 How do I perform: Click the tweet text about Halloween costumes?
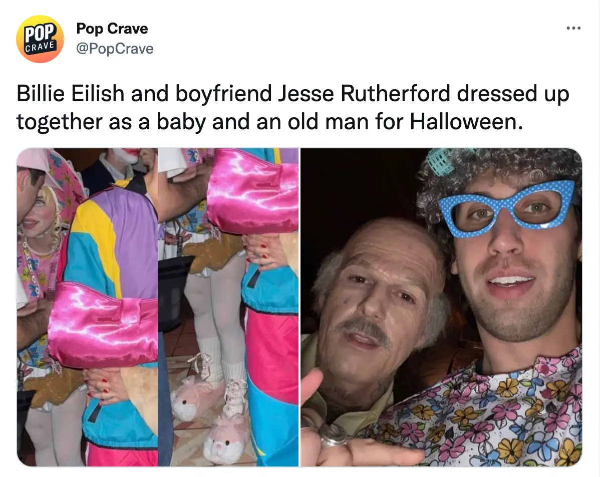(292, 108)
